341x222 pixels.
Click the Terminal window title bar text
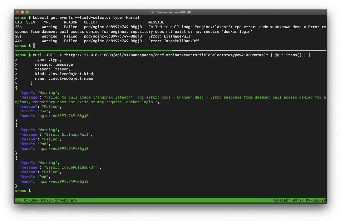(x=170, y=12)
